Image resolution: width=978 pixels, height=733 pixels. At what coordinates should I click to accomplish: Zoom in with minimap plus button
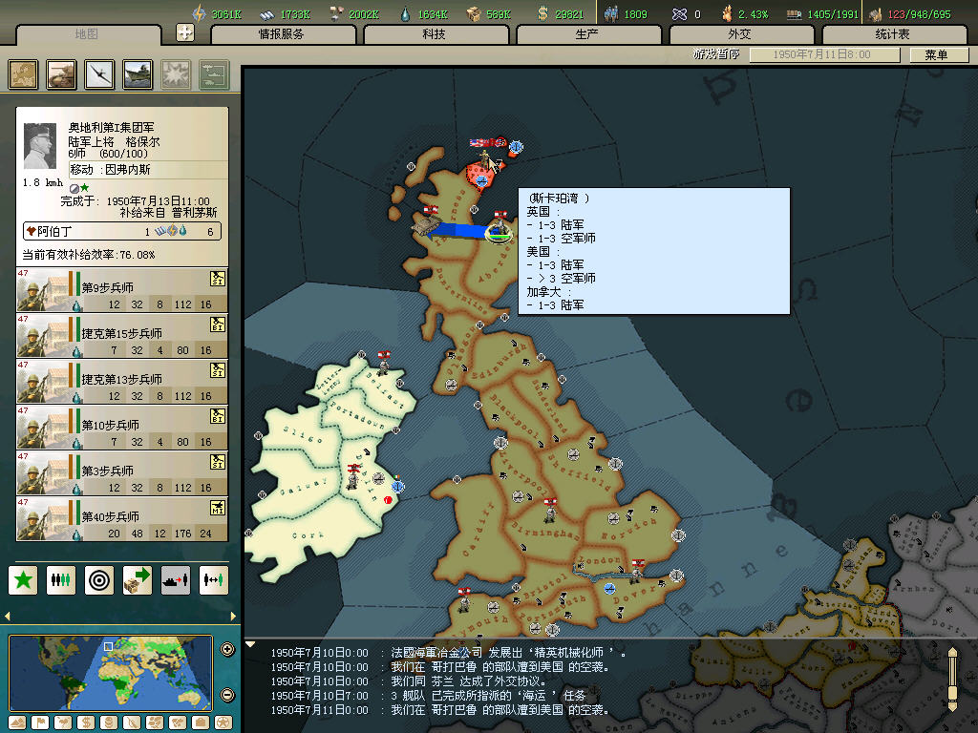[x=227, y=649]
